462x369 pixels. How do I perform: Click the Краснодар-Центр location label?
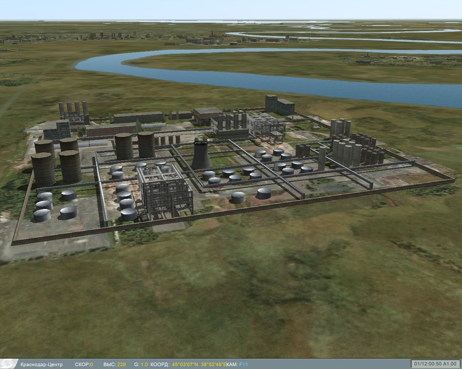(x=42, y=363)
